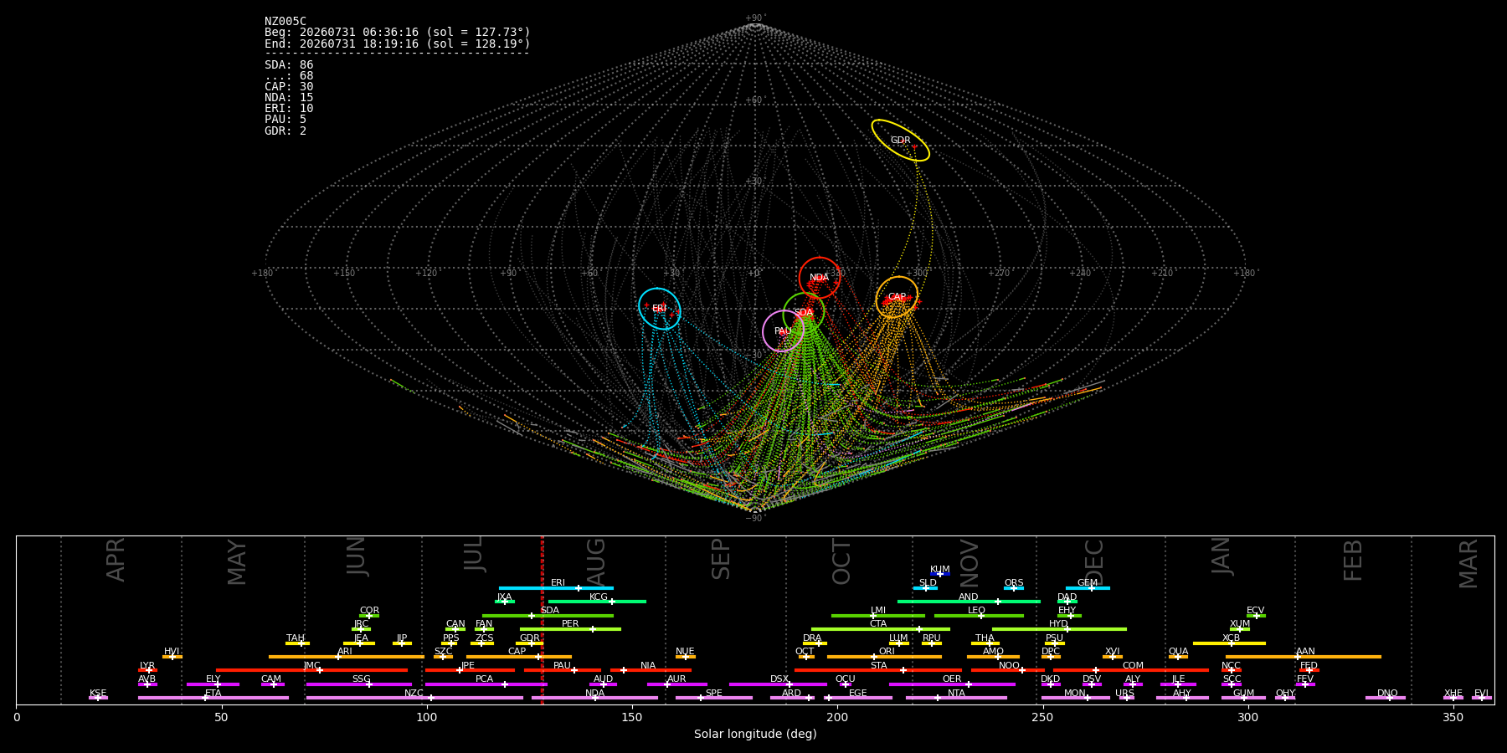The image size is (1507, 753).
Task: Click the LEO shower bar
Action: tap(979, 616)
